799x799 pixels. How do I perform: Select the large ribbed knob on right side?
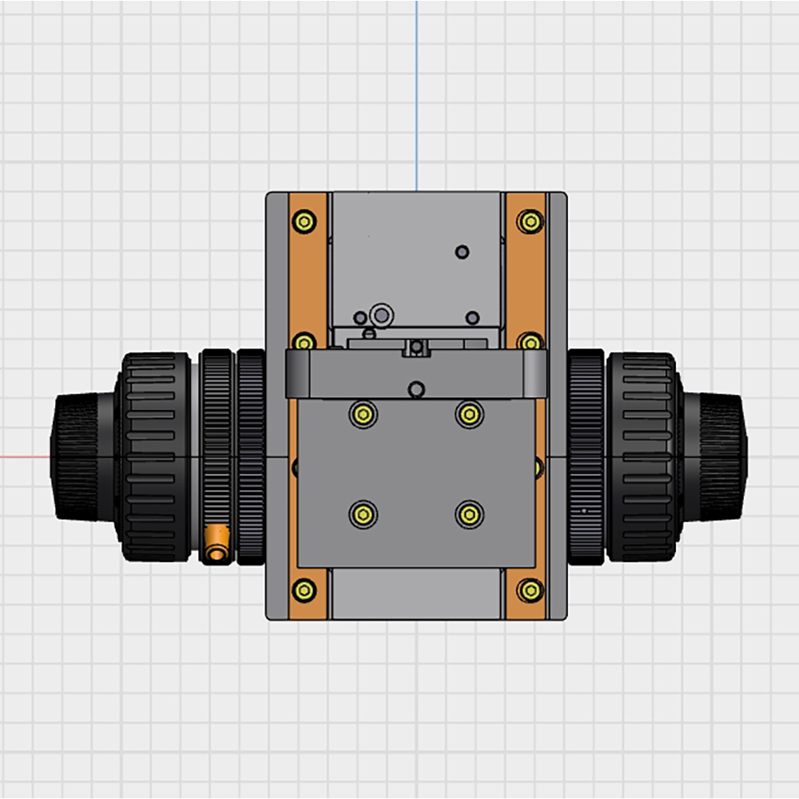(x=641, y=457)
